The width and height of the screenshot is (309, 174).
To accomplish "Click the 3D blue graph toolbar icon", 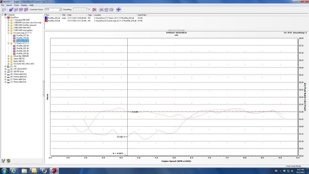I will [11, 10].
